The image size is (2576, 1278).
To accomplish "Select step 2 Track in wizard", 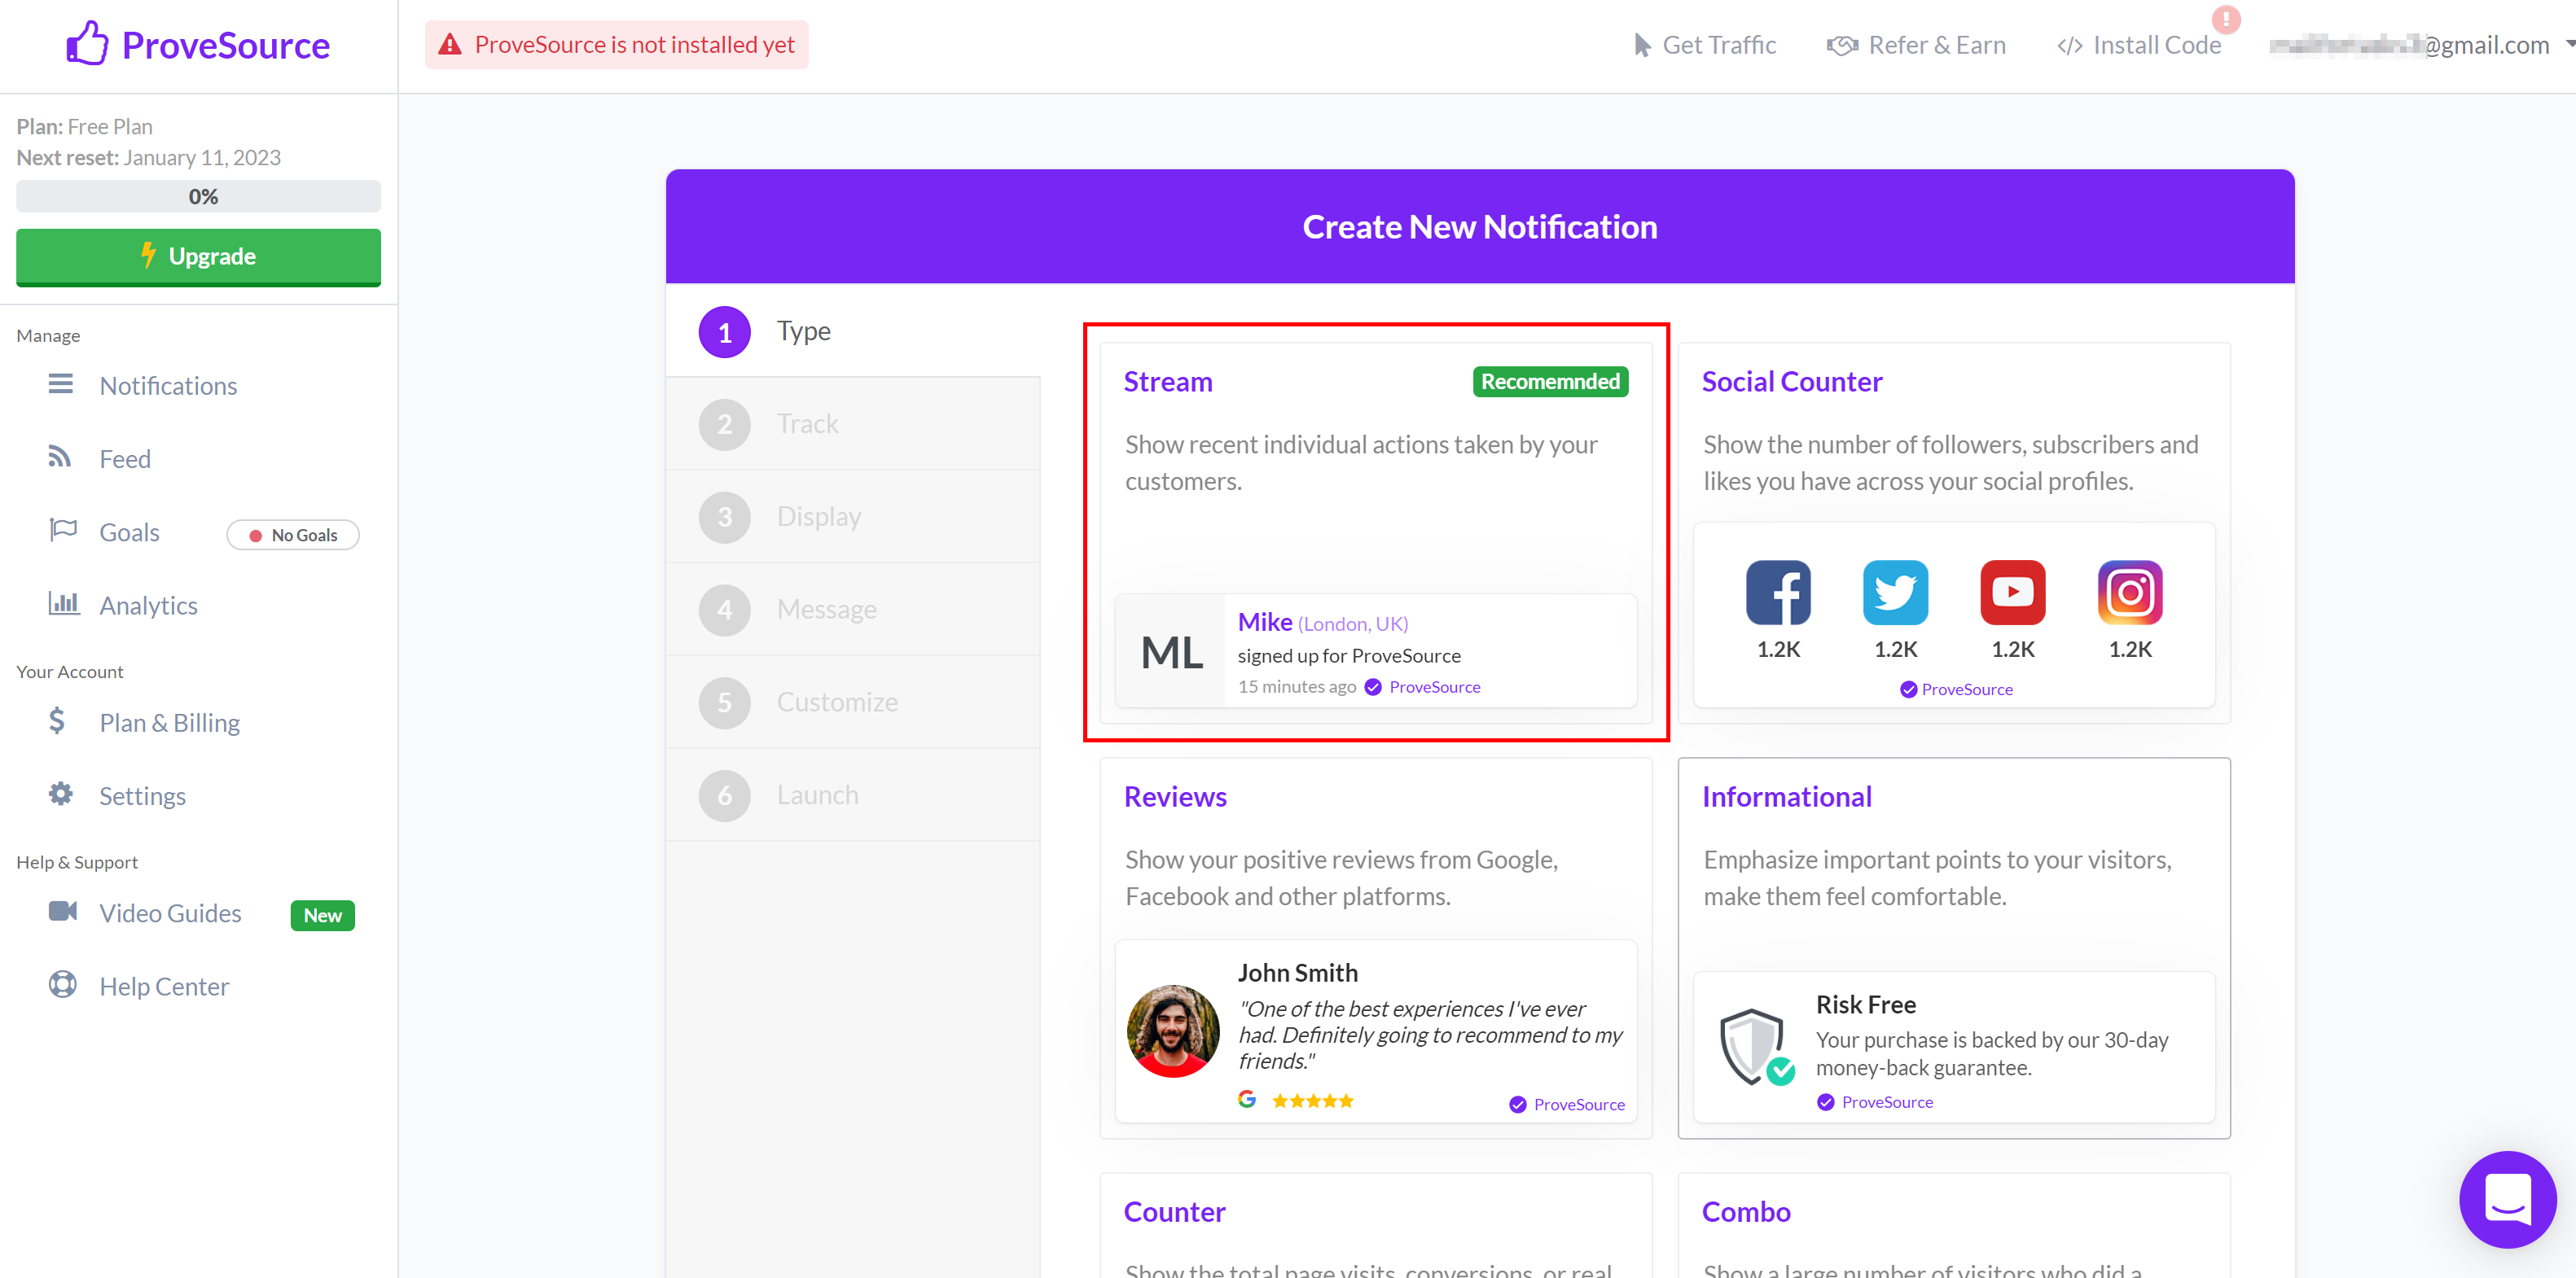I will click(x=853, y=423).
